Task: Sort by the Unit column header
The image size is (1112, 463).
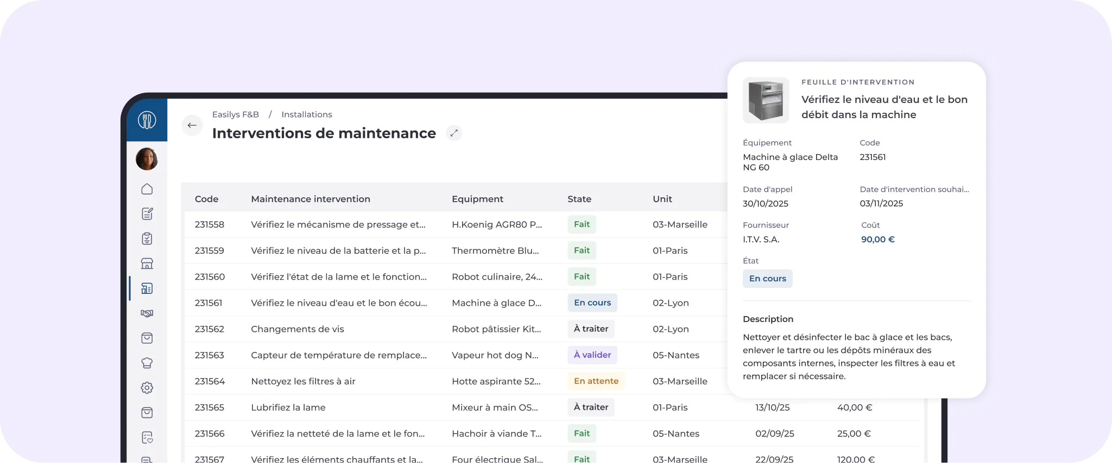Action: (662, 199)
